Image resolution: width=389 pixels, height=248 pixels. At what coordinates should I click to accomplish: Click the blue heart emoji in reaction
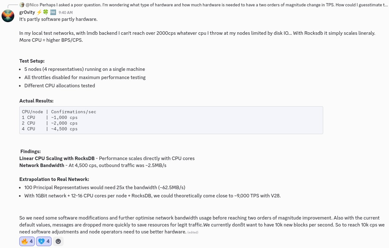(x=41, y=241)
